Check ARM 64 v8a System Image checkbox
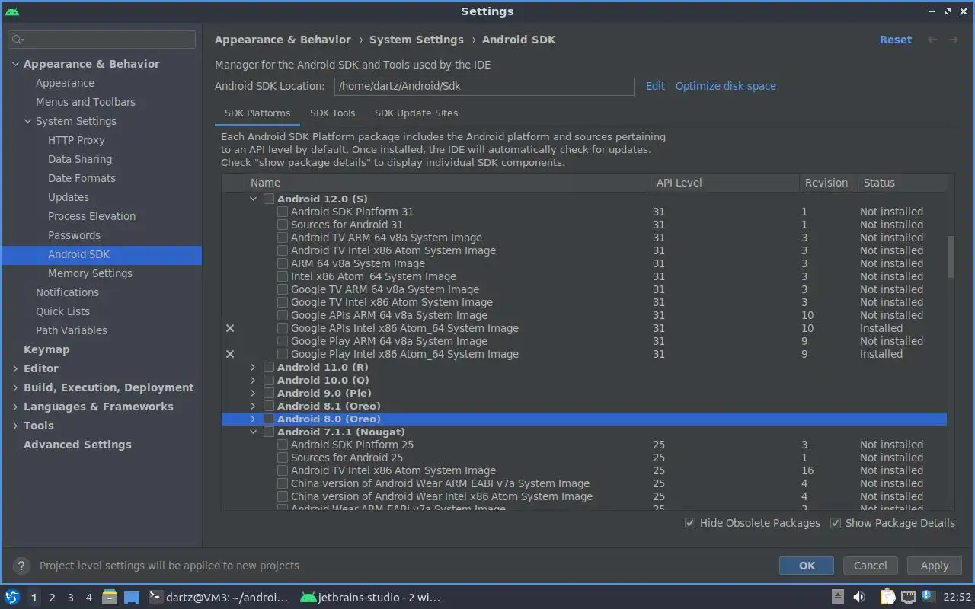The width and height of the screenshot is (975, 609). point(283,263)
